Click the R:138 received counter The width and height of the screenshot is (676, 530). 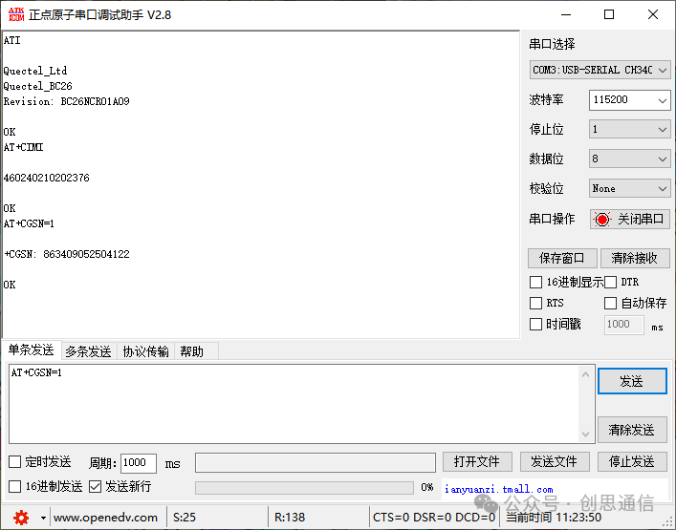[x=290, y=517]
